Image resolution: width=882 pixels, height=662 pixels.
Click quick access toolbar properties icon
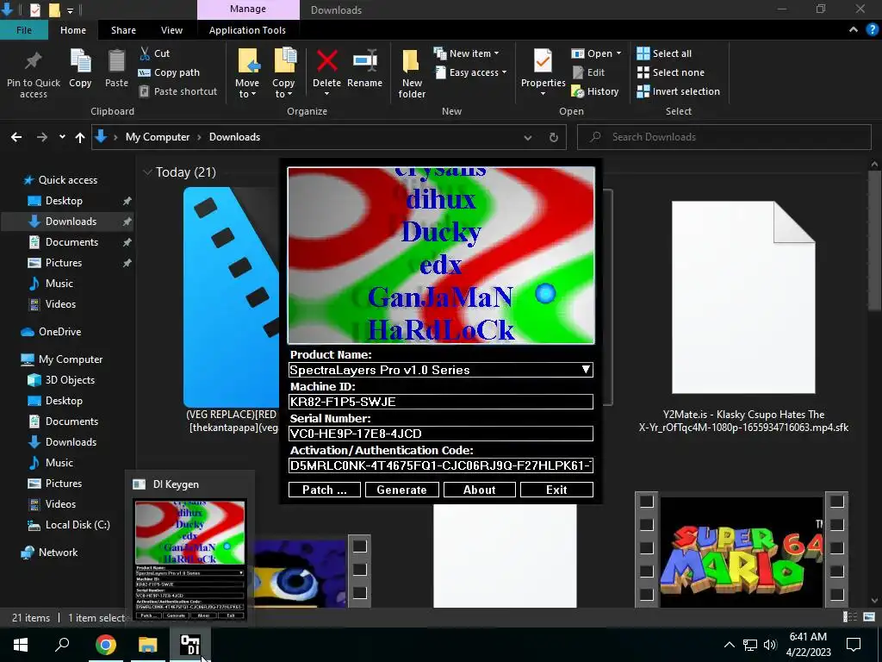[x=34, y=9]
